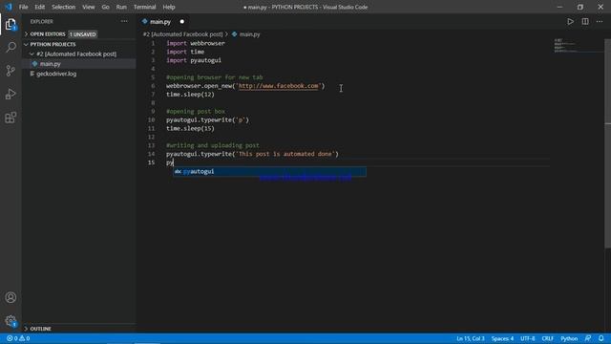The height and width of the screenshot is (344, 611).
Task: Select encoding via UTF-8 indicator
Action: tap(528, 338)
